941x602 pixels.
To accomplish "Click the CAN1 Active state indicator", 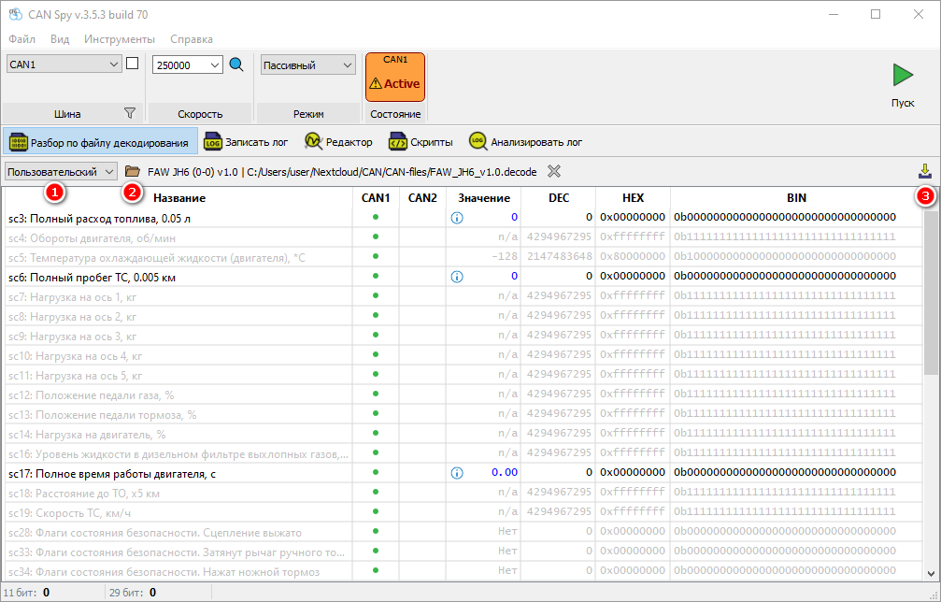I will click(395, 77).
